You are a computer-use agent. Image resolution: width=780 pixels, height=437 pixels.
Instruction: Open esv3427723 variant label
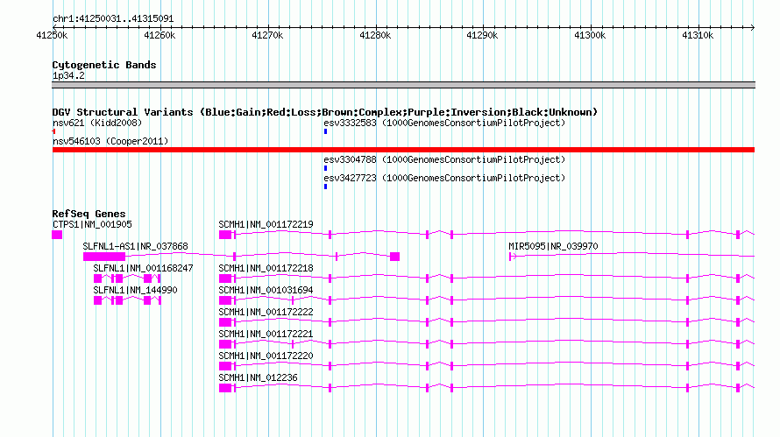[x=444, y=178]
